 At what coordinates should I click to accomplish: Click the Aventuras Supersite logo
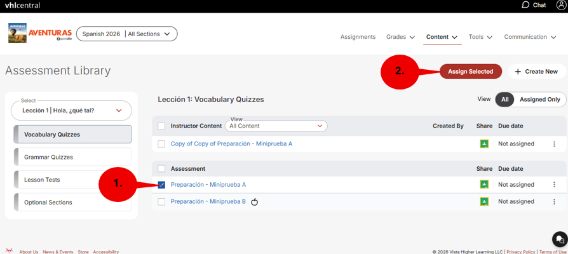coord(50,34)
